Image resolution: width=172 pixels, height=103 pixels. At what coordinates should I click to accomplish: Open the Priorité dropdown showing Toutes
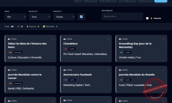click(64, 17)
